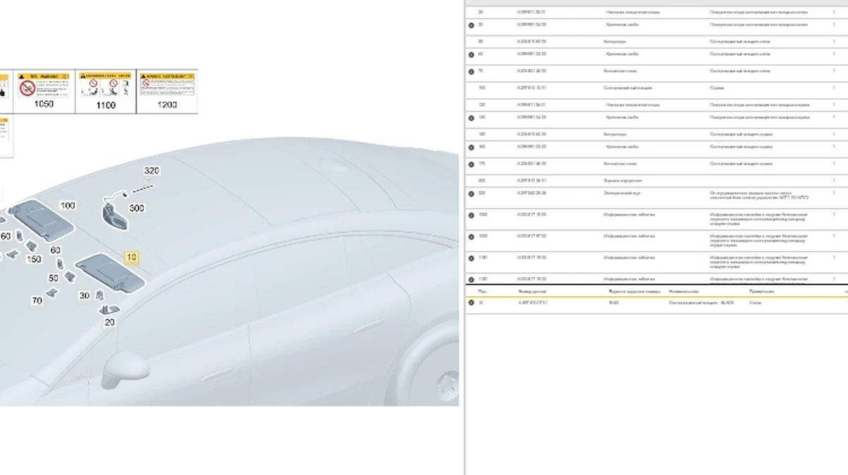Click info icon on position 30 row
The image size is (848, 475).
(471, 25)
